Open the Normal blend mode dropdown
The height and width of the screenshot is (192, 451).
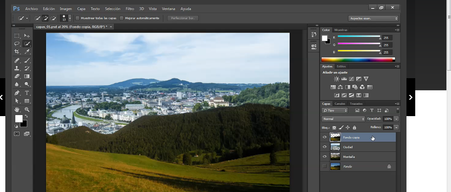pos(343,119)
